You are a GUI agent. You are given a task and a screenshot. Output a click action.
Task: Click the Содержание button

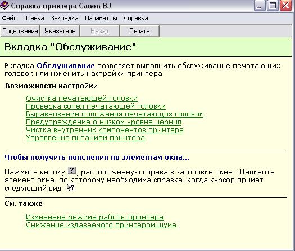(x=20, y=31)
